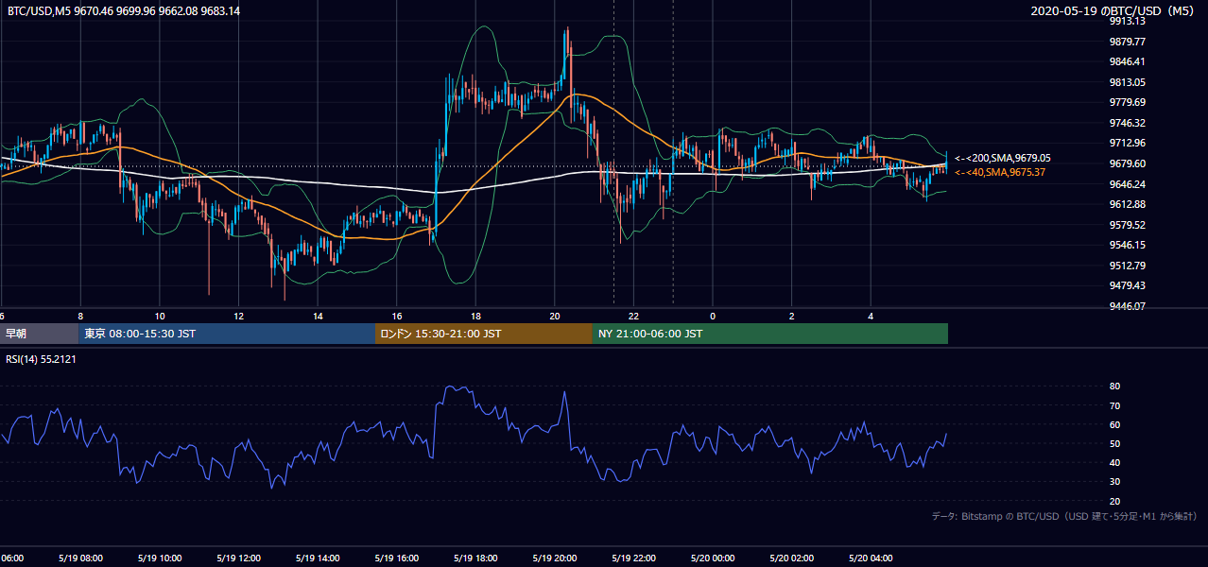Click RSI scale value 20
The image size is (1208, 567).
[x=1115, y=501]
